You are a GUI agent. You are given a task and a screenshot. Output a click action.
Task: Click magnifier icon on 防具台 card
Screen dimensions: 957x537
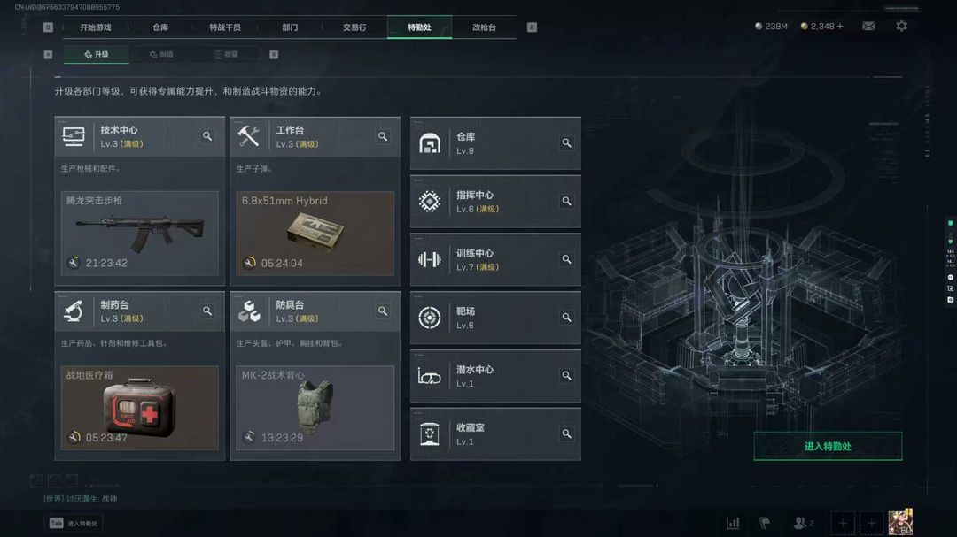(x=383, y=311)
